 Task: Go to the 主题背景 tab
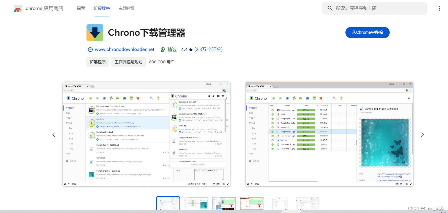click(x=127, y=8)
